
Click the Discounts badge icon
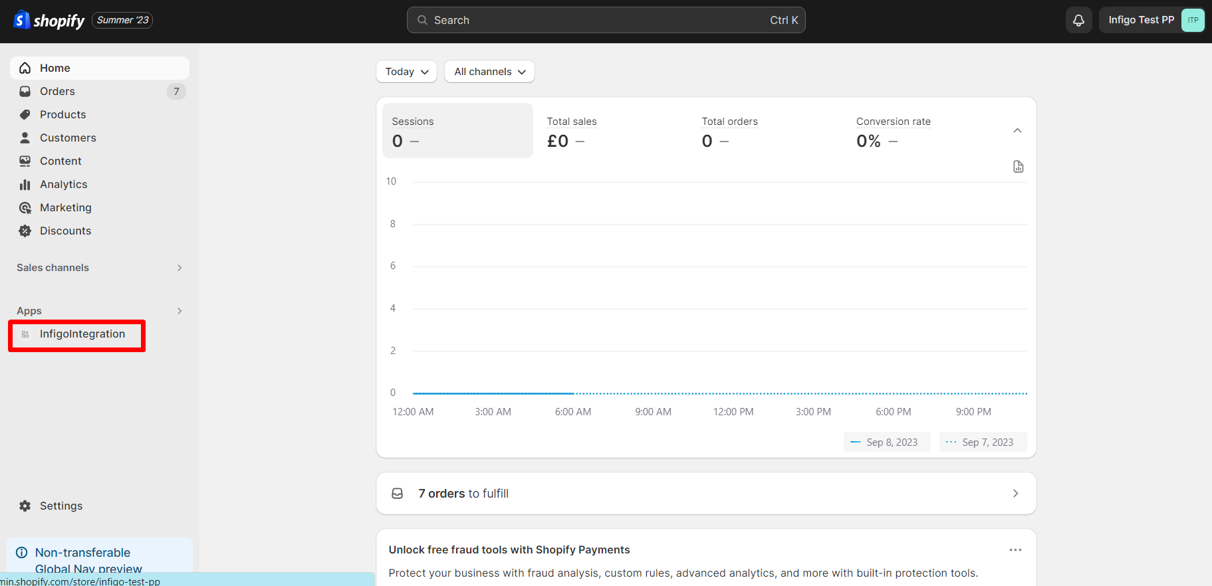pyautogui.click(x=25, y=231)
